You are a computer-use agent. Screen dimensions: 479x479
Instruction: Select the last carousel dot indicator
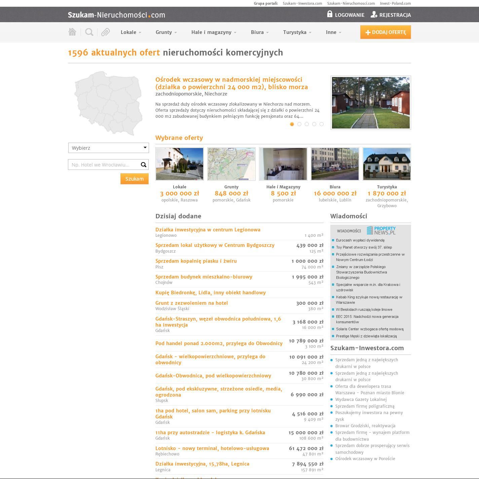point(322,124)
